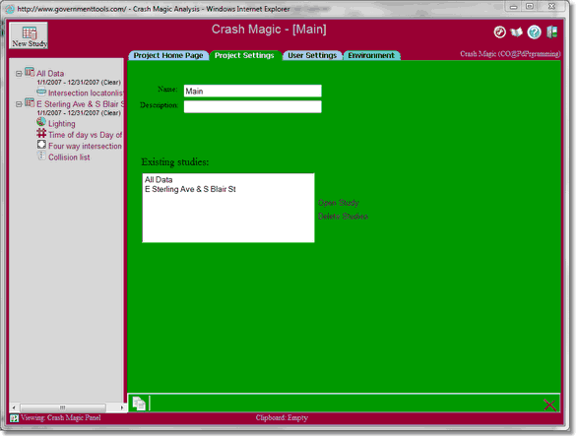Click the Lighting pie chart icon
577x438 pixels.
(x=41, y=122)
